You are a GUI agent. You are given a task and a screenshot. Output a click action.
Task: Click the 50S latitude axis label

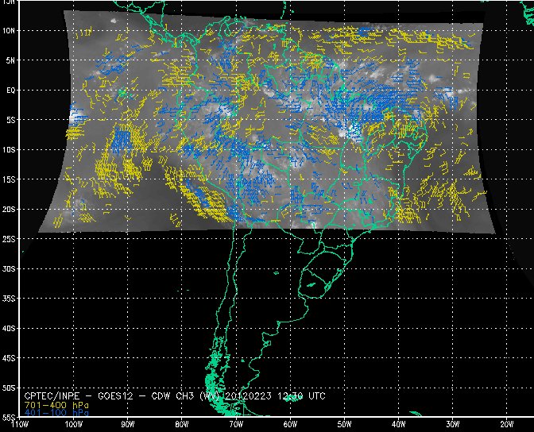pyautogui.click(x=9, y=388)
